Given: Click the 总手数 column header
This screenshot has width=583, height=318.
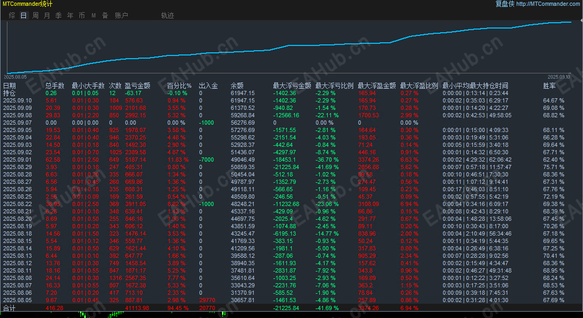Looking at the screenshot, I should (x=55, y=86).
